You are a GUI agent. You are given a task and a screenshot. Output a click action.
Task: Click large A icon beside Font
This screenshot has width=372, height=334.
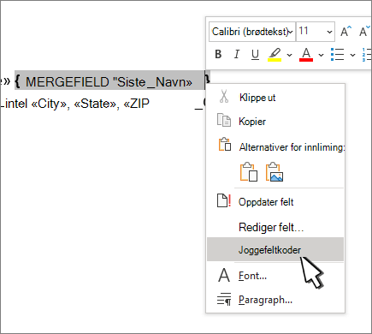click(224, 275)
